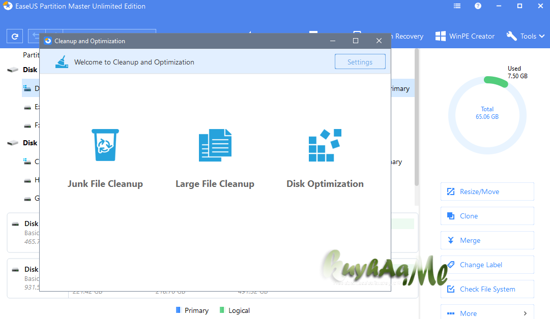Select the E: partition drive icon
The width and height of the screenshot is (550, 319).
click(27, 107)
